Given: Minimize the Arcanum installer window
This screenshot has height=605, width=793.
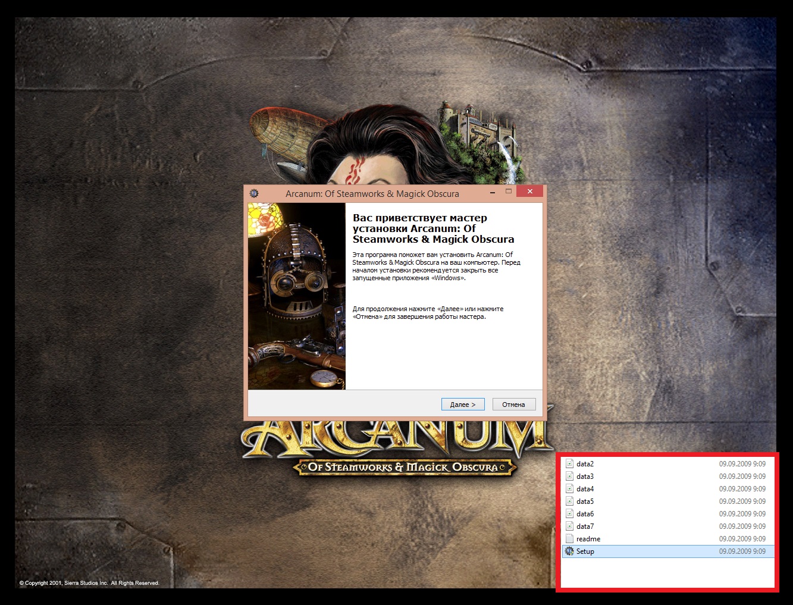Looking at the screenshot, I should 493,192.
